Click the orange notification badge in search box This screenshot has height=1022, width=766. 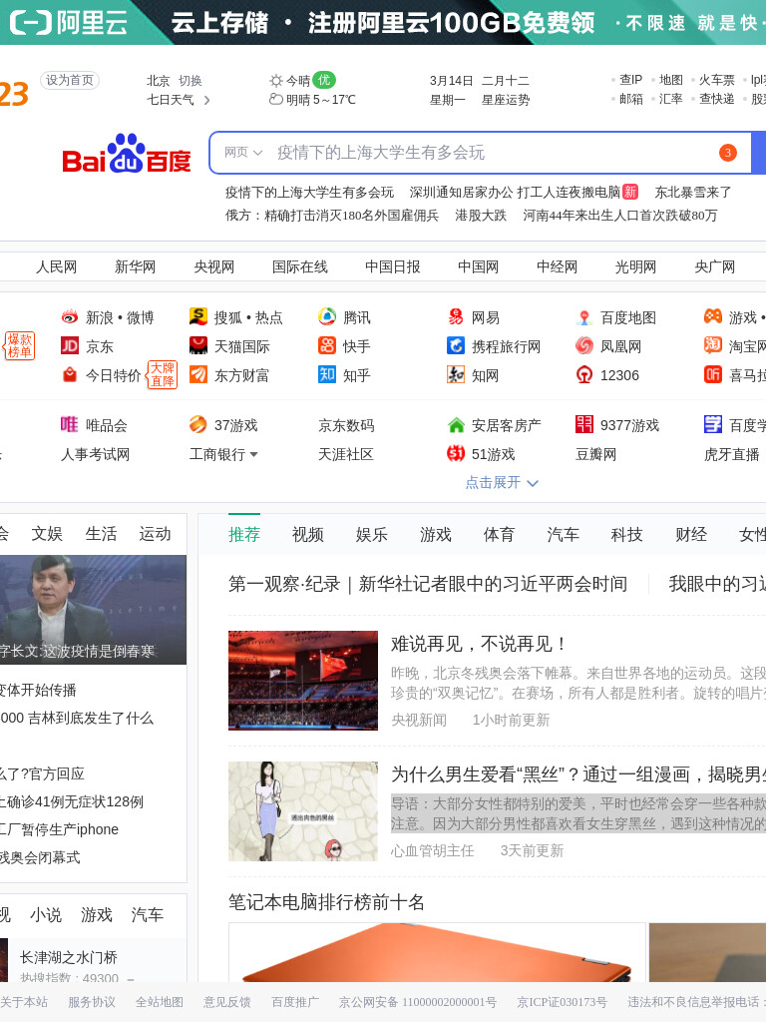[x=727, y=153]
